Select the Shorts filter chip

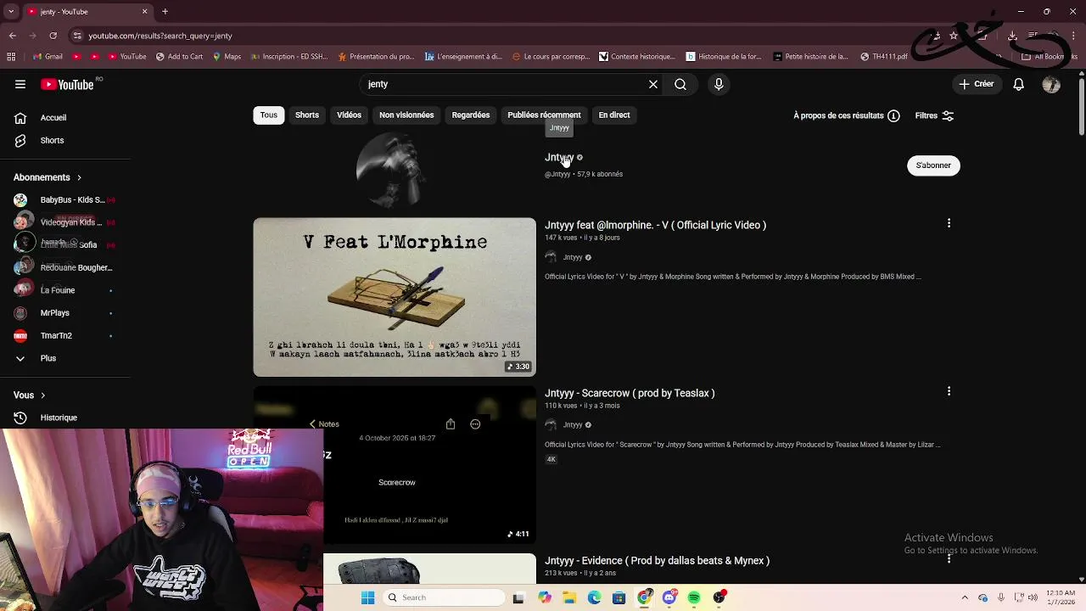(307, 115)
